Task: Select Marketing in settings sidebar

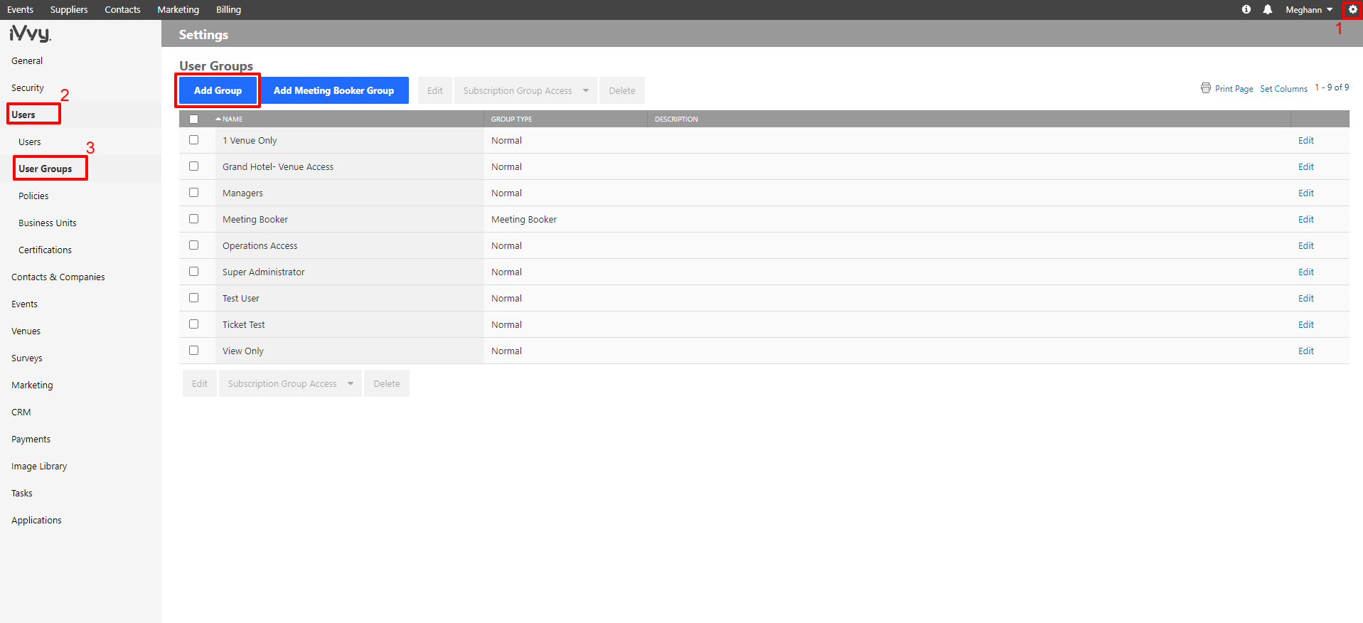Action: (x=32, y=385)
